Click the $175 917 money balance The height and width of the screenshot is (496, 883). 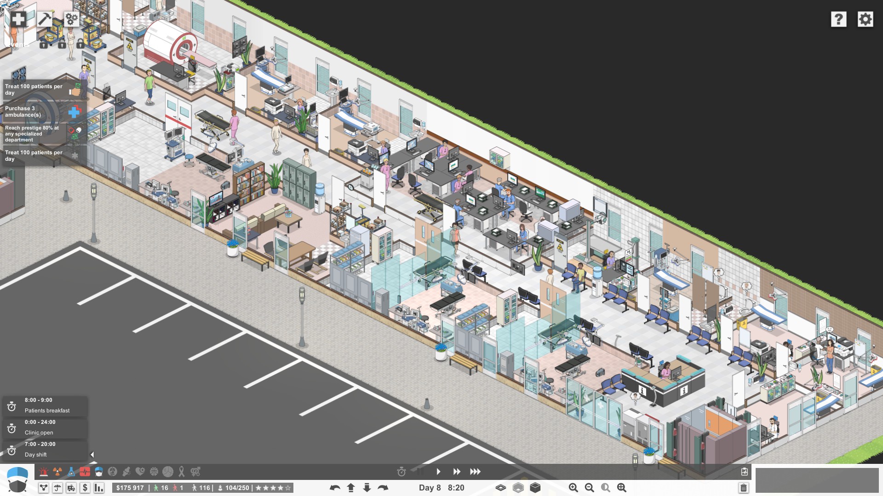[x=130, y=488]
